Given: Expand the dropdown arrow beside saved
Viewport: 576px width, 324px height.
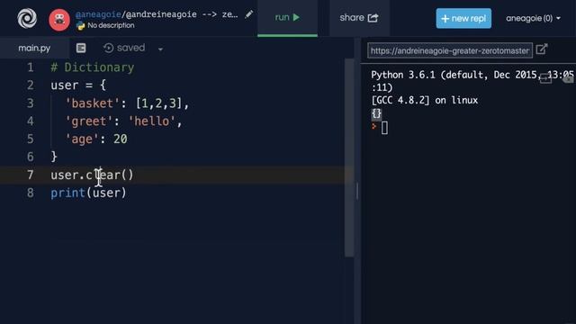Looking at the screenshot, I should (x=160, y=49).
